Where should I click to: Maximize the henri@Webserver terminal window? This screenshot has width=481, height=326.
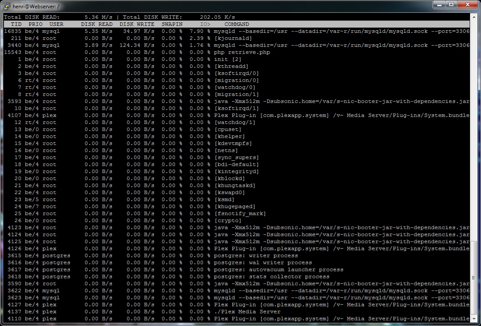pos(451,4)
